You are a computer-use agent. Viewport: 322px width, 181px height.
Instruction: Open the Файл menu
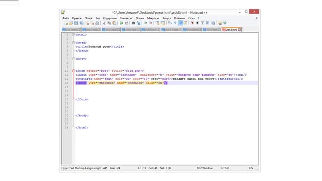[x=66, y=18]
